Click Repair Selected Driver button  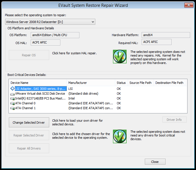click(x=29, y=135)
